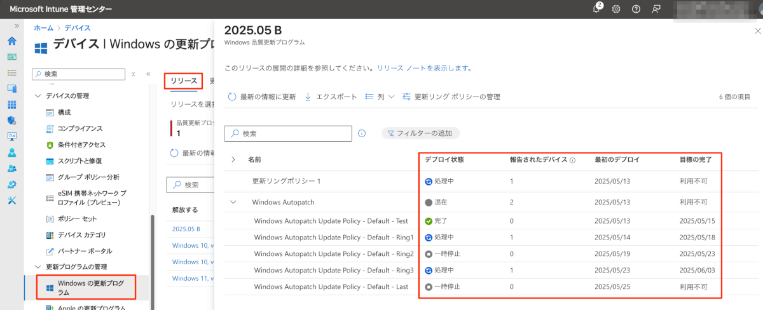Select row Autopatch Update Policy - Default - Ring3
The width and height of the screenshot is (763, 310).
click(x=334, y=270)
